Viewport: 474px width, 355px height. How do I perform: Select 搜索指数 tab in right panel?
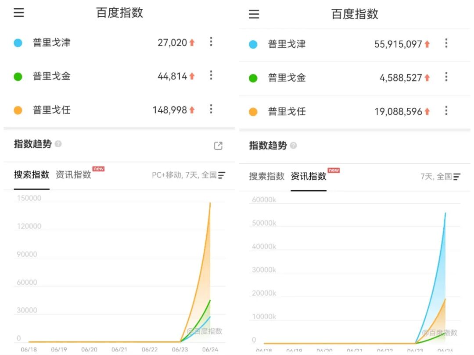coord(267,176)
